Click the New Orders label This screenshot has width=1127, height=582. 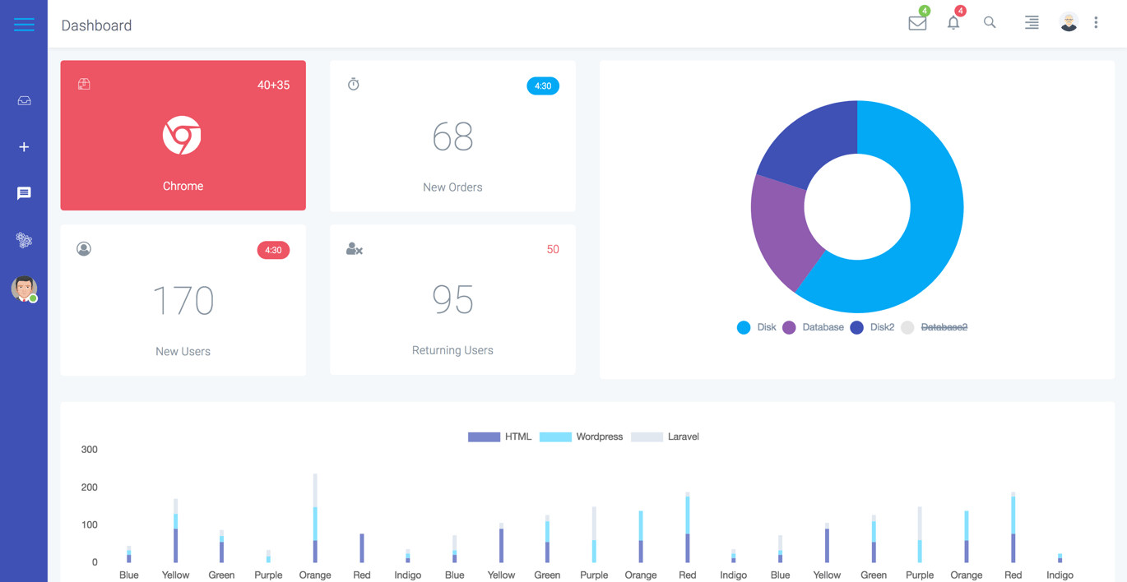tap(452, 187)
